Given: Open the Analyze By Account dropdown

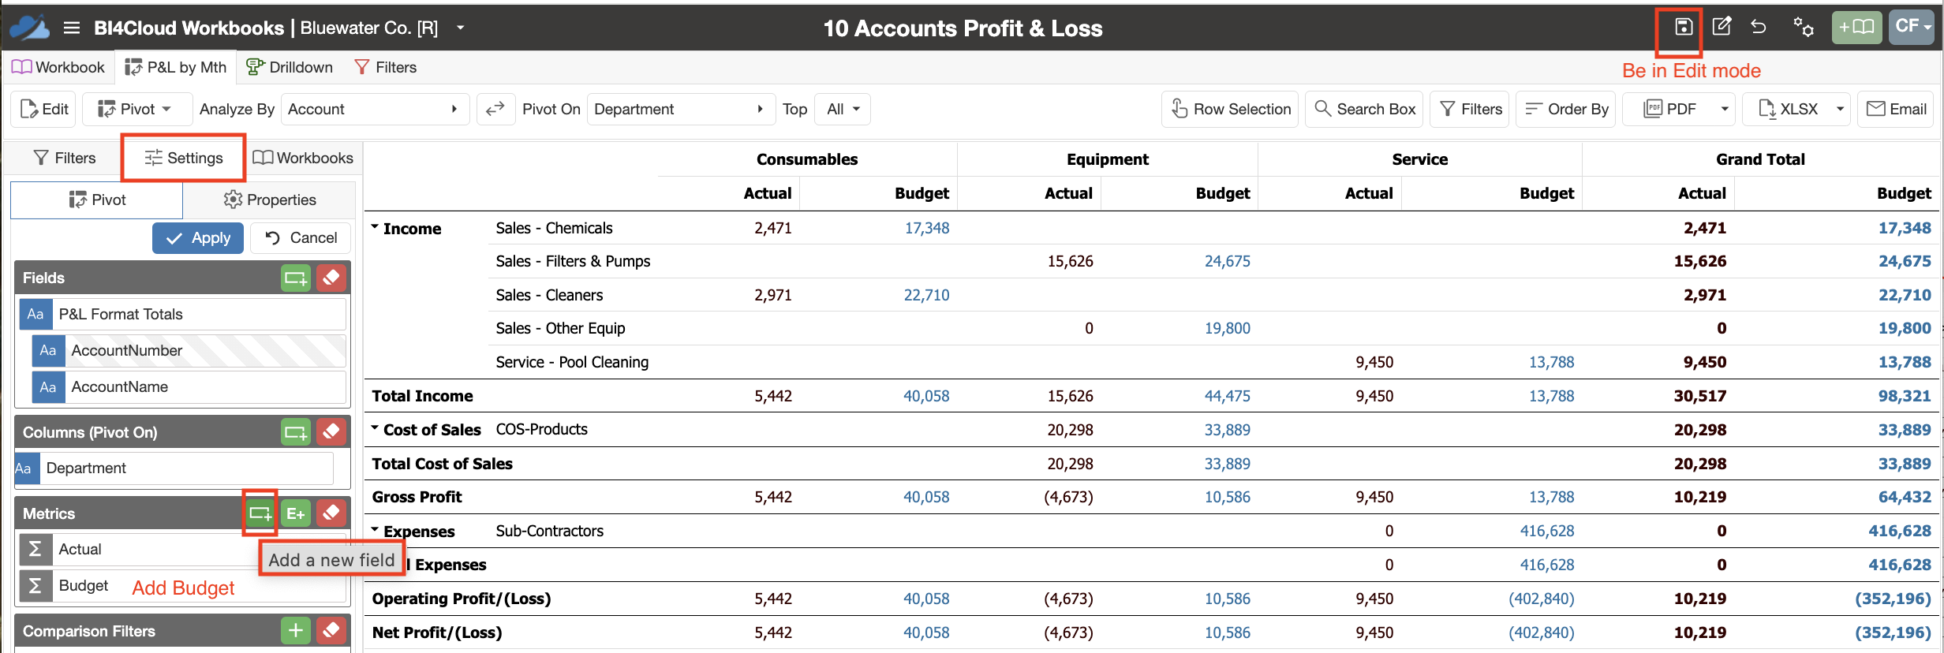Looking at the screenshot, I should tap(374, 109).
